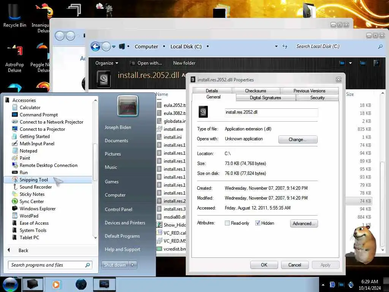Image resolution: width=389 pixels, height=292 pixels.
Task: Switch to the Security tab
Action: click(317, 98)
